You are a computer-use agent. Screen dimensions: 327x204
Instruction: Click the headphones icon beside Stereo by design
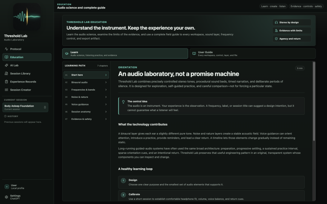(x=276, y=23)
